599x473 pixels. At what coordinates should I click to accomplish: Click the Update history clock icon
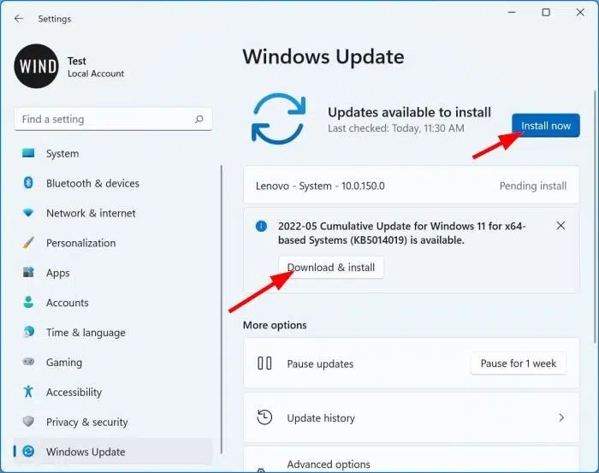(264, 417)
